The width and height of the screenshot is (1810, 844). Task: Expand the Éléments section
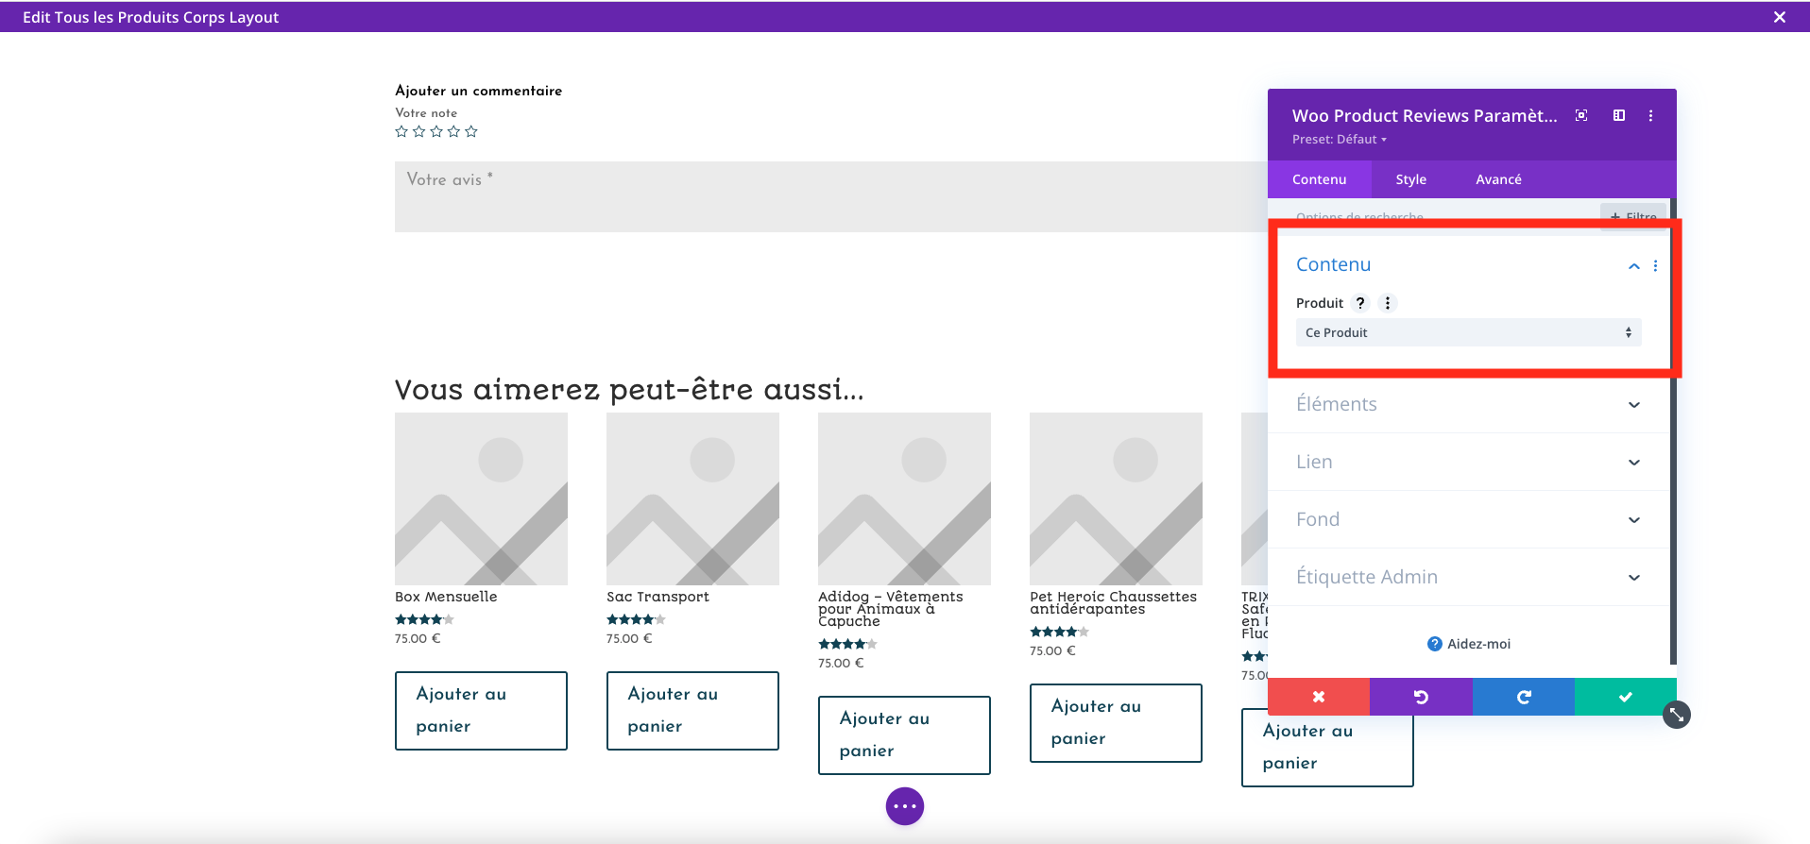pyautogui.click(x=1468, y=404)
